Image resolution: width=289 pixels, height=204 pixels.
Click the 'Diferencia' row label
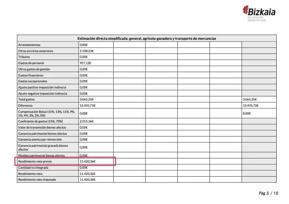(25, 106)
